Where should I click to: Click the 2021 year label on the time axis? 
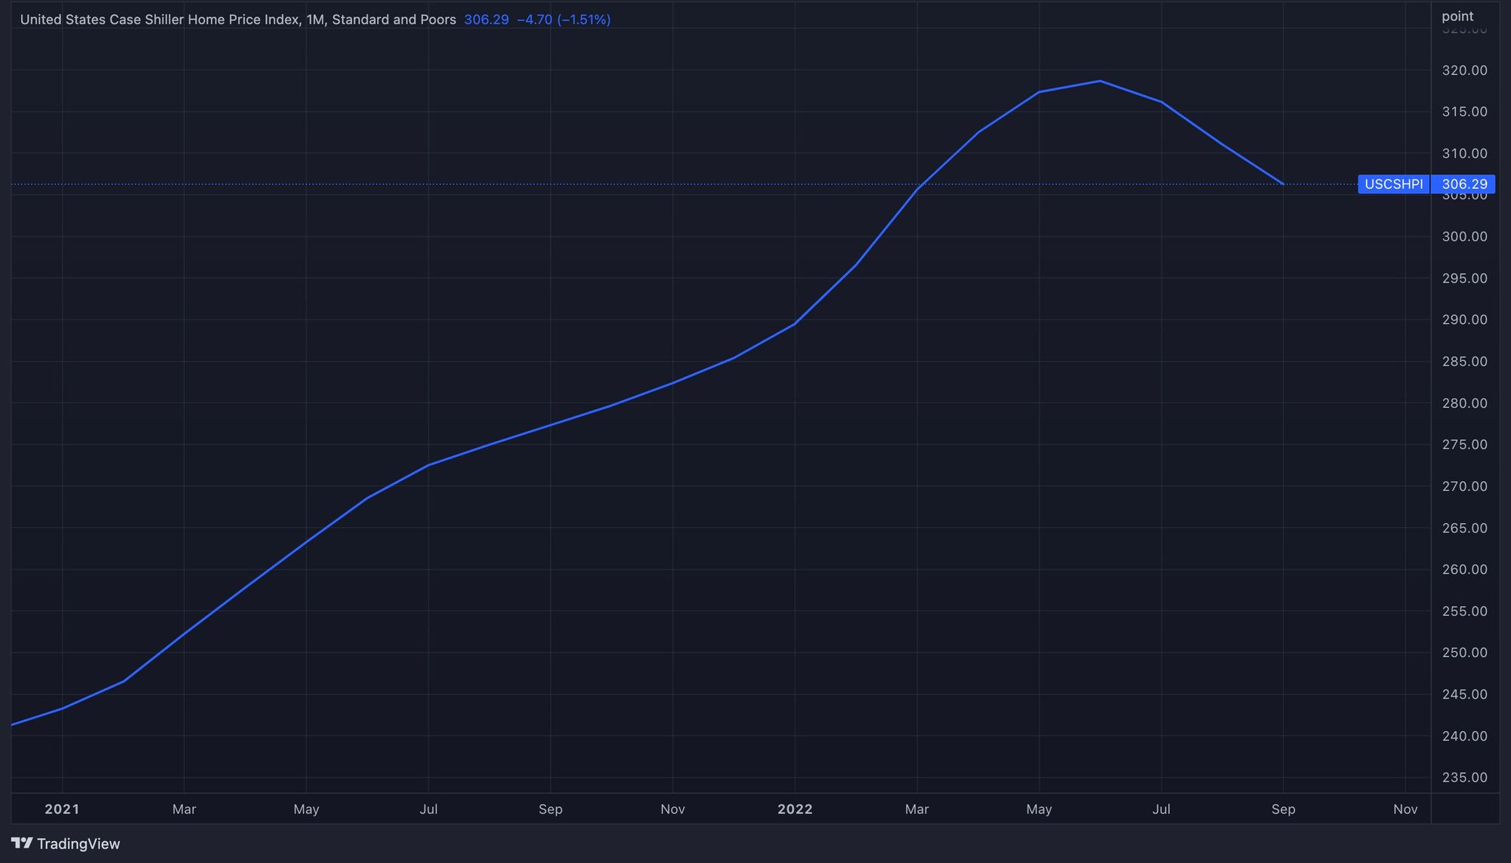click(62, 809)
